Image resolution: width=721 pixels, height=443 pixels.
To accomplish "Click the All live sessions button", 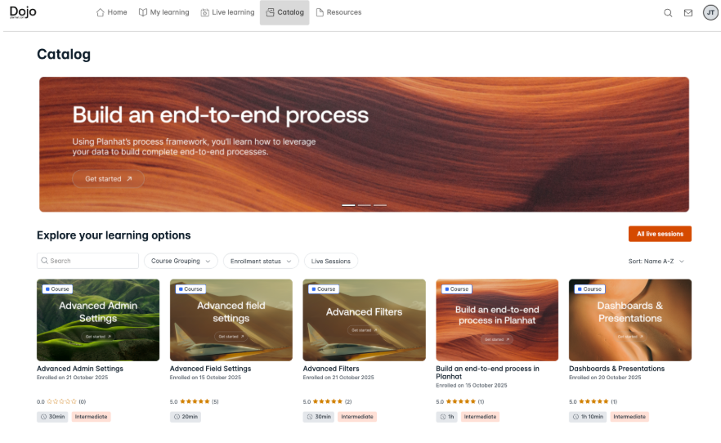I will coord(660,234).
